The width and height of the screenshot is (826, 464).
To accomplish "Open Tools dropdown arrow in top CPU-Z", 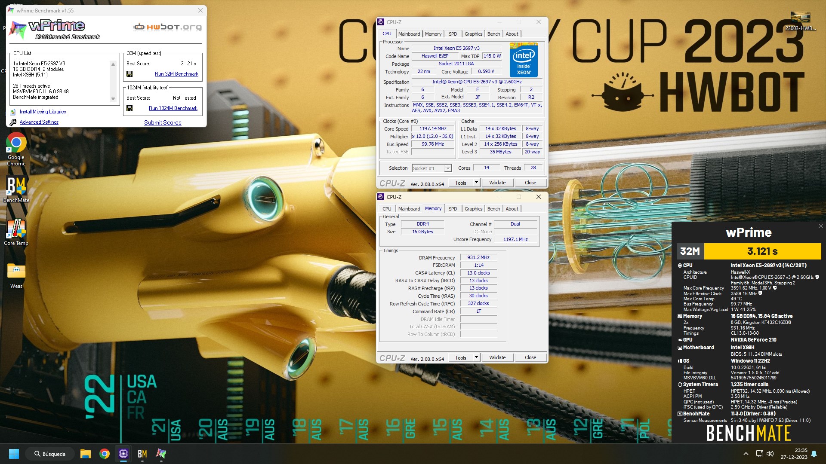I will coord(476,183).
